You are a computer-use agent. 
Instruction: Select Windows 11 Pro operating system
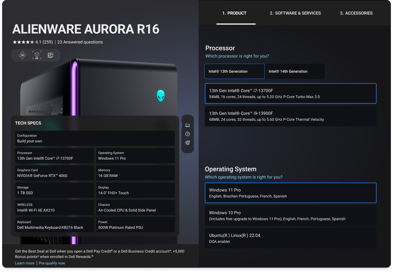tap(291, 193)
